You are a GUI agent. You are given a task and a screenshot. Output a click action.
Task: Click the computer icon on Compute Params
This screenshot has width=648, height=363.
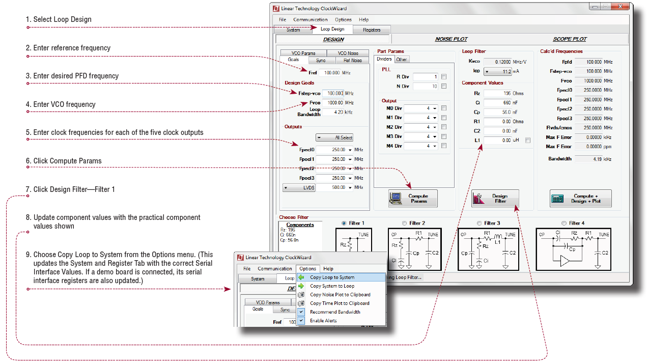(x=396, y=198)
